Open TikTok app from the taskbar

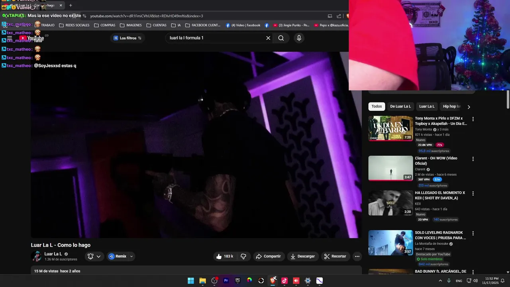coord(284,281)
